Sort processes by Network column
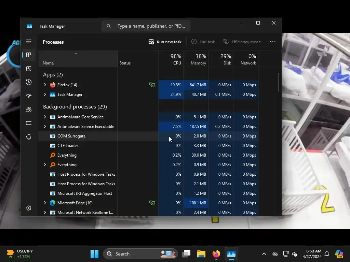This screenshot has width=350, height=262. (x=246, y=59)
